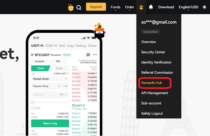Click the green Open Long button
This screenshot has width=210, height=136.
50,123
